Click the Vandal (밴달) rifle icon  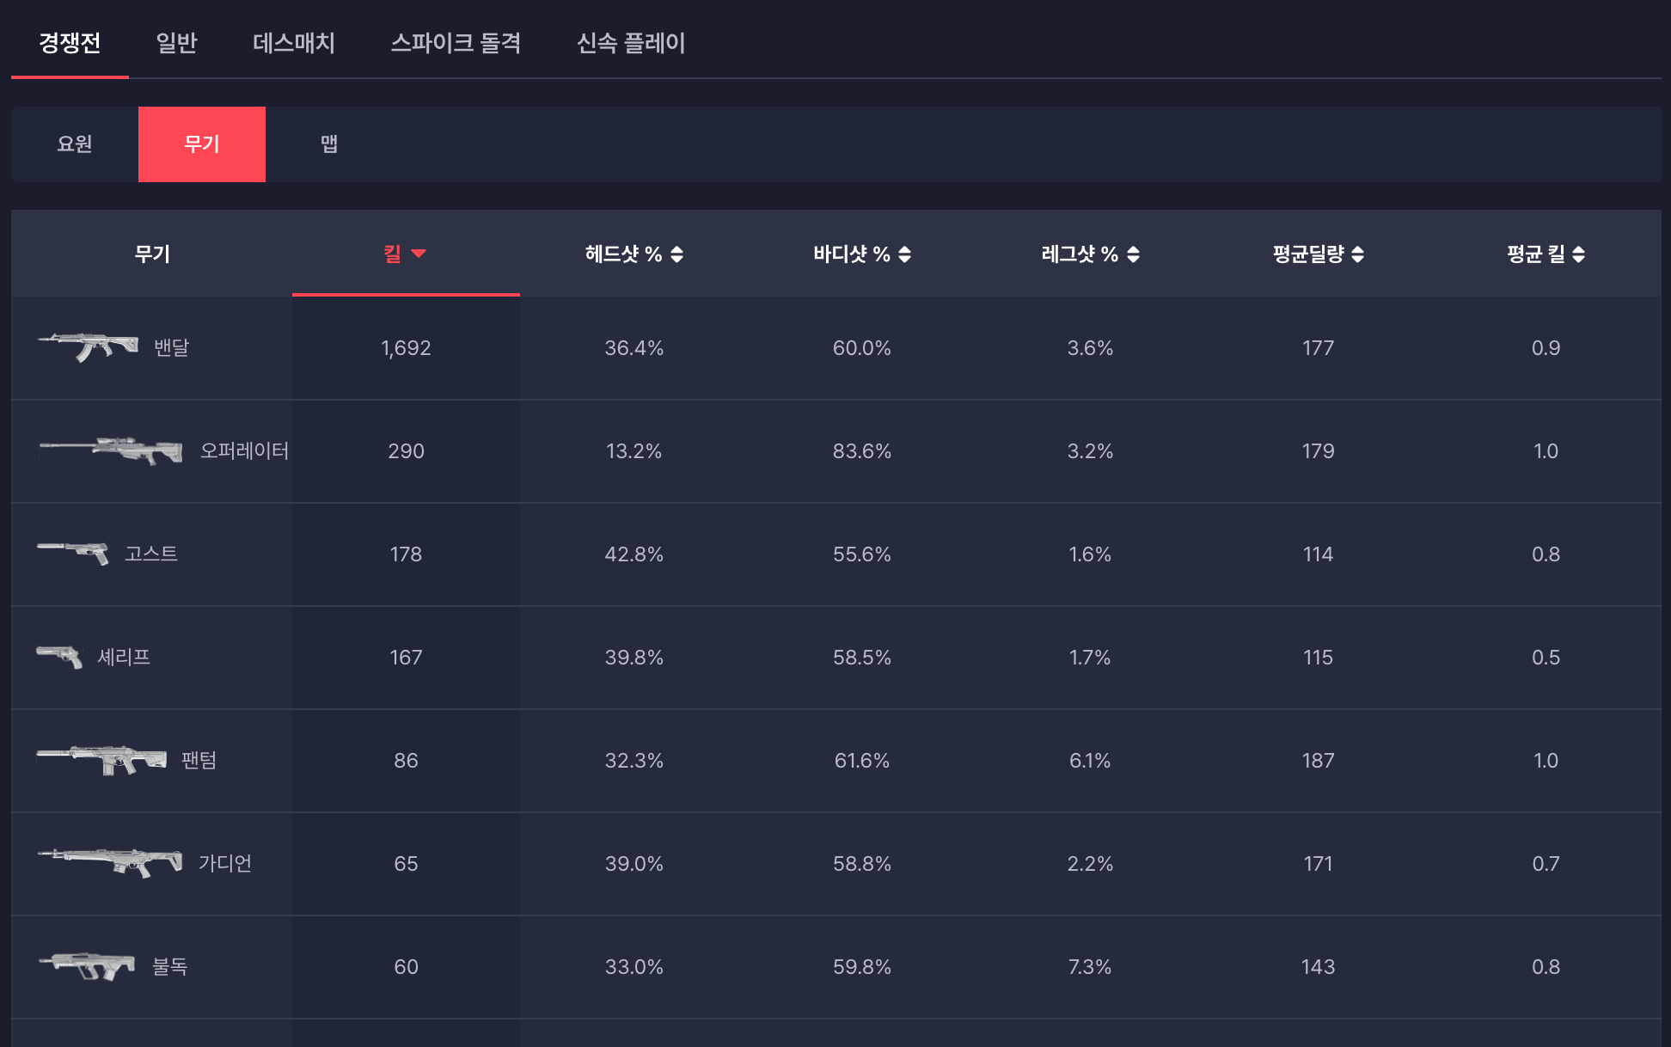[88, 347]
